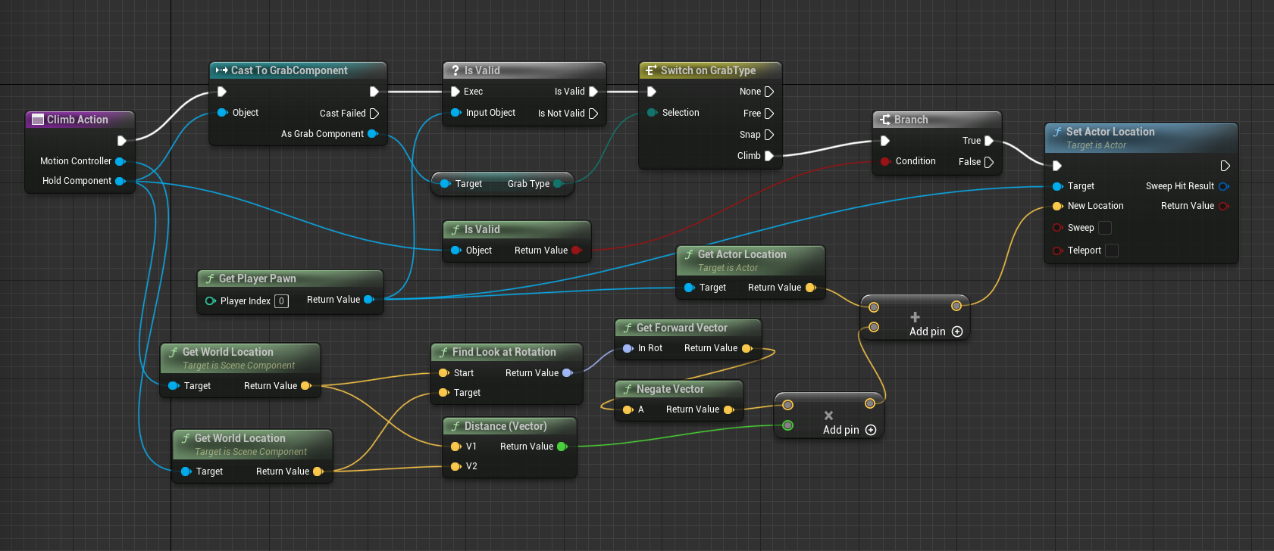Viewport: 1274px width, 551px height.
Task: Select the Climb Action node title
Action: [x=77, y=120]
